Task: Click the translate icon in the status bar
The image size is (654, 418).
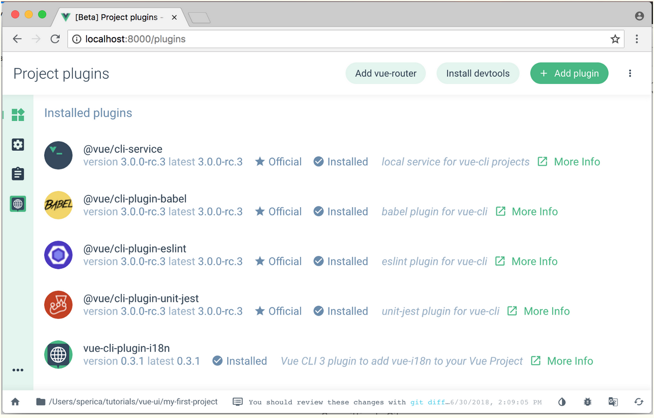Action: coord(613,402)
